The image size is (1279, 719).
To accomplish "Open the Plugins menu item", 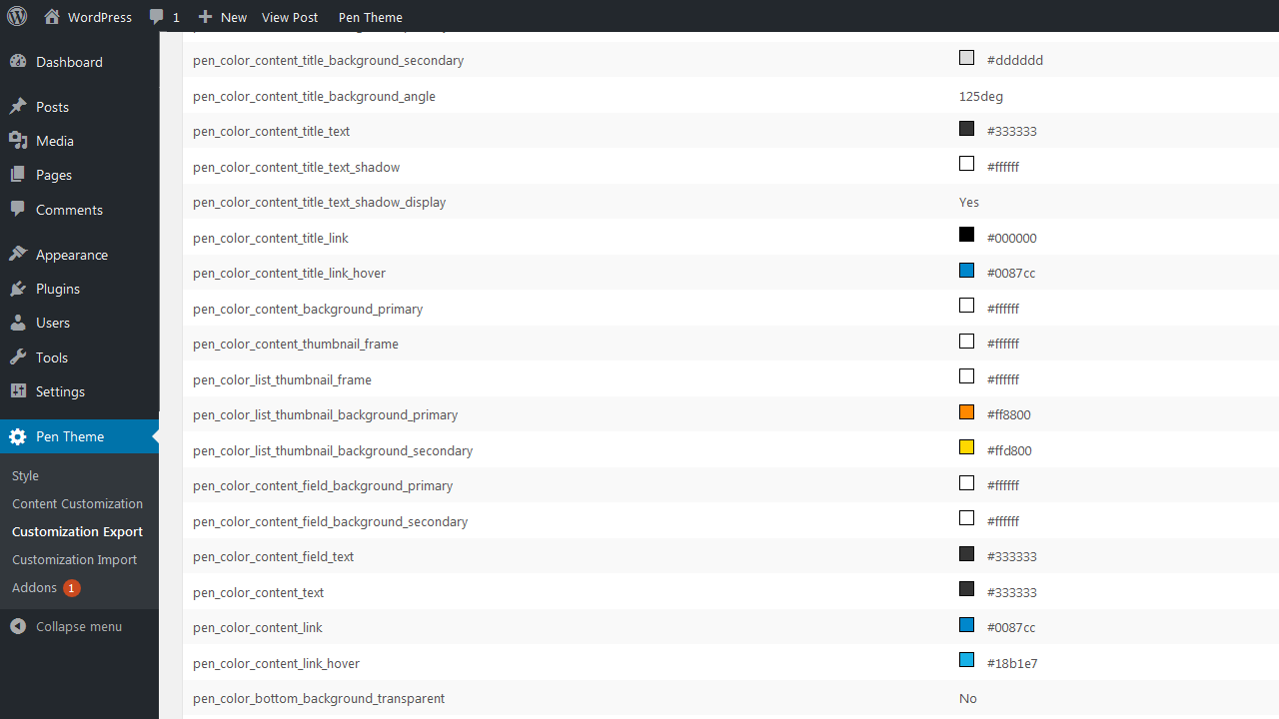I will 58,289.
